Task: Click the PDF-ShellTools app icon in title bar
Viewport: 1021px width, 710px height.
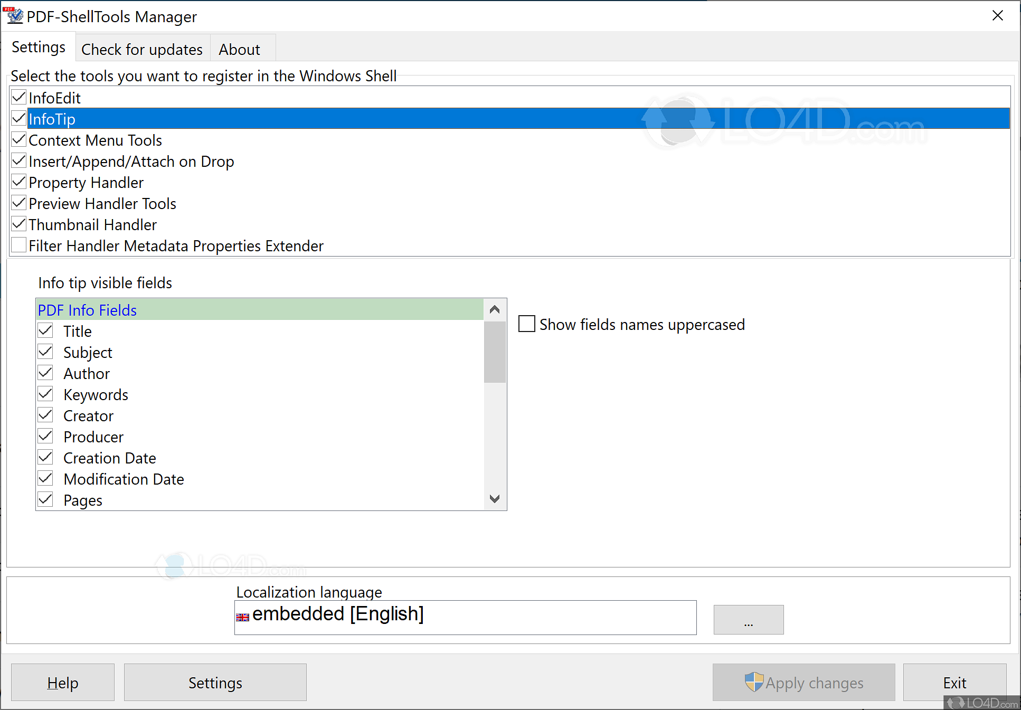Action: (14, 16)
